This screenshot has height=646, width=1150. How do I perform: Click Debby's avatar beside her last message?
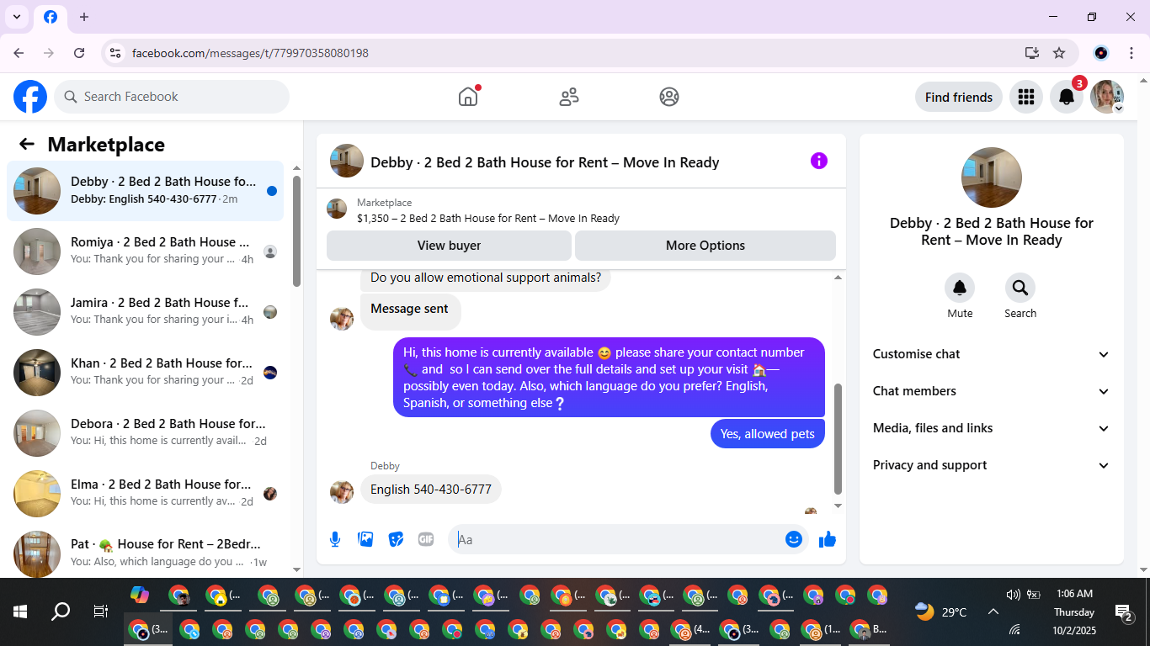click(342, 492)
